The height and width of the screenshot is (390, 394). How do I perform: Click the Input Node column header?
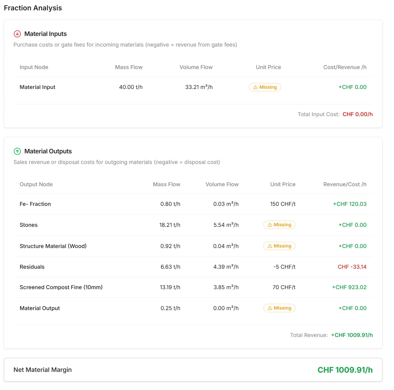pos(34,67)
